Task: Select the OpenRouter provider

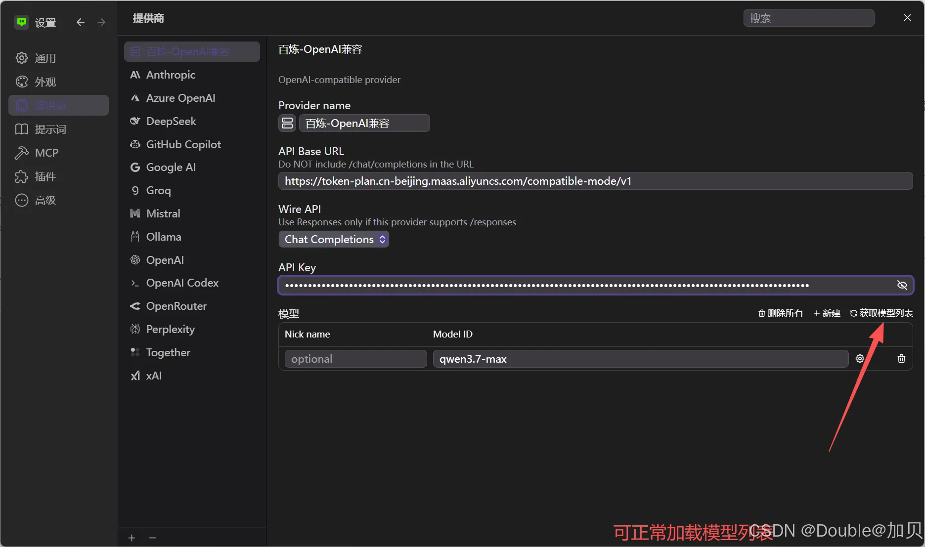Action: pyautogui.click(x=192, y=306)
